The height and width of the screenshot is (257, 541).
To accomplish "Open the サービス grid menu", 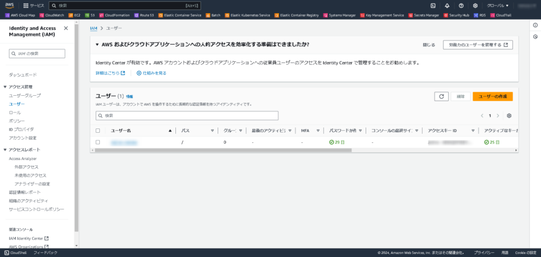I will [33, 5].
